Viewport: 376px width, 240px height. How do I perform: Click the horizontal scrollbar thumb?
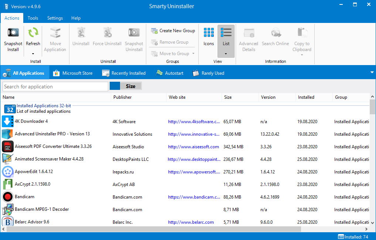pos(154,229)
